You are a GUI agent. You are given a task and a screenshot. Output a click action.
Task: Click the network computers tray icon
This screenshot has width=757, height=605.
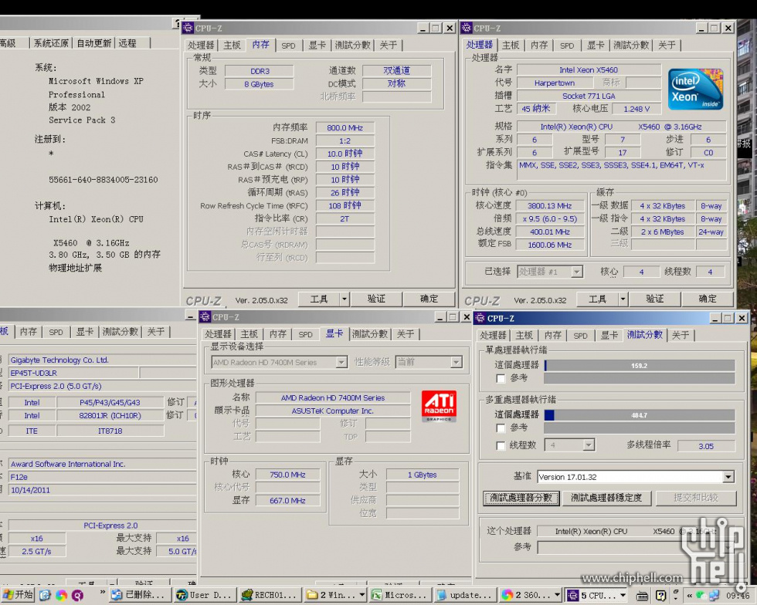pos(714,596)
